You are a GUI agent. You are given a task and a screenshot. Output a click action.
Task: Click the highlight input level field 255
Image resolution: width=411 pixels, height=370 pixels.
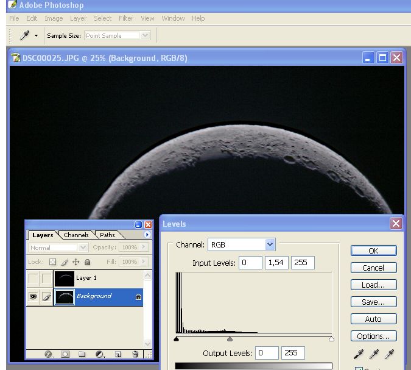click(303, 262)
